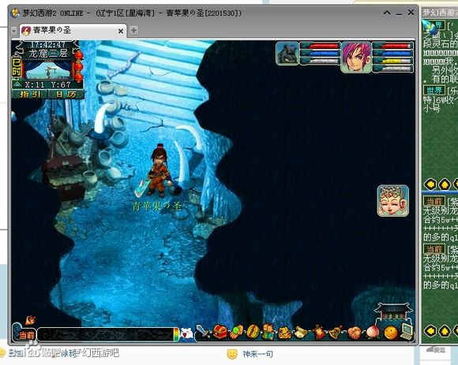Click the orange flame icon above chat channel
This screenshot has width=458, height=365.
tap(30, 320)
